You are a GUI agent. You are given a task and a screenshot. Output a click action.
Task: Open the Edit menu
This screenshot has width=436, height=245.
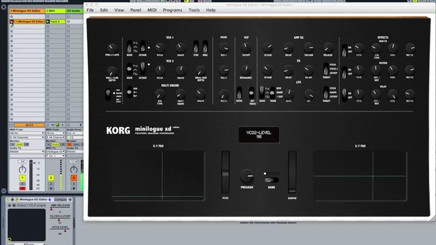click(104, 10)
